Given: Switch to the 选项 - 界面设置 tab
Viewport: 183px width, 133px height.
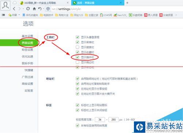Looking at the screenshot, I should (98, 3).
